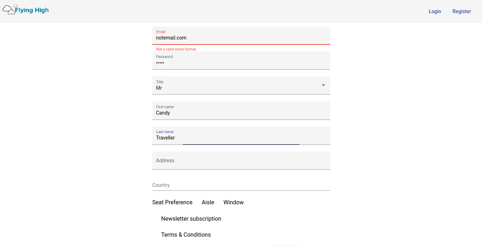
Task: Click the Country input field
Action: (241, 185)
